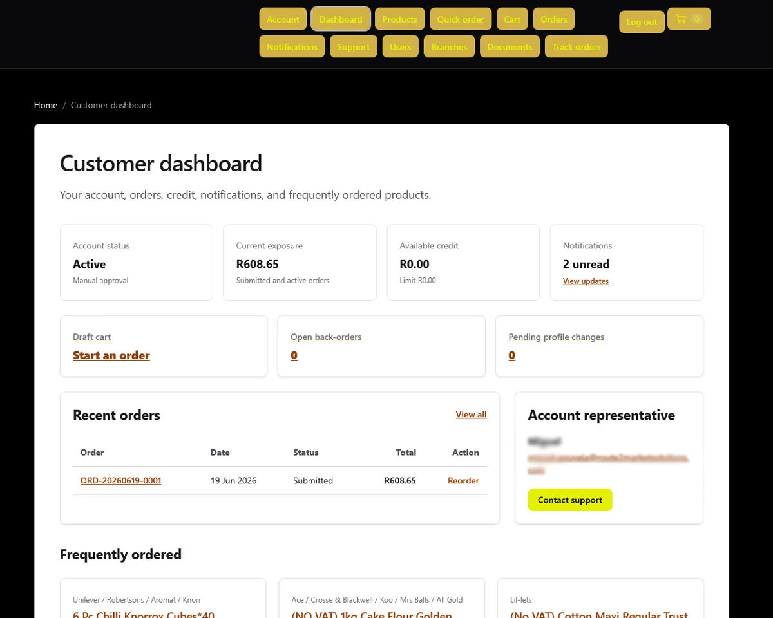Open order ORD-20260619-0001
This screenshot has height=618, width=773.
click(x=120, y=481)
